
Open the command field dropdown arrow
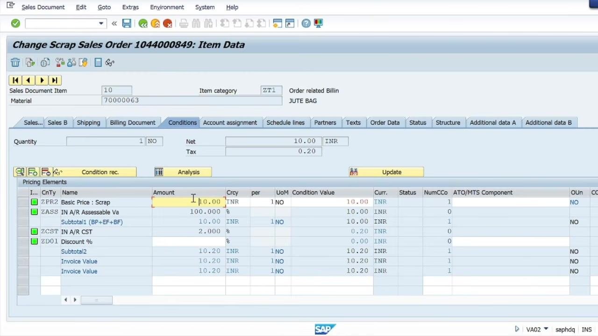click(101, 23)
